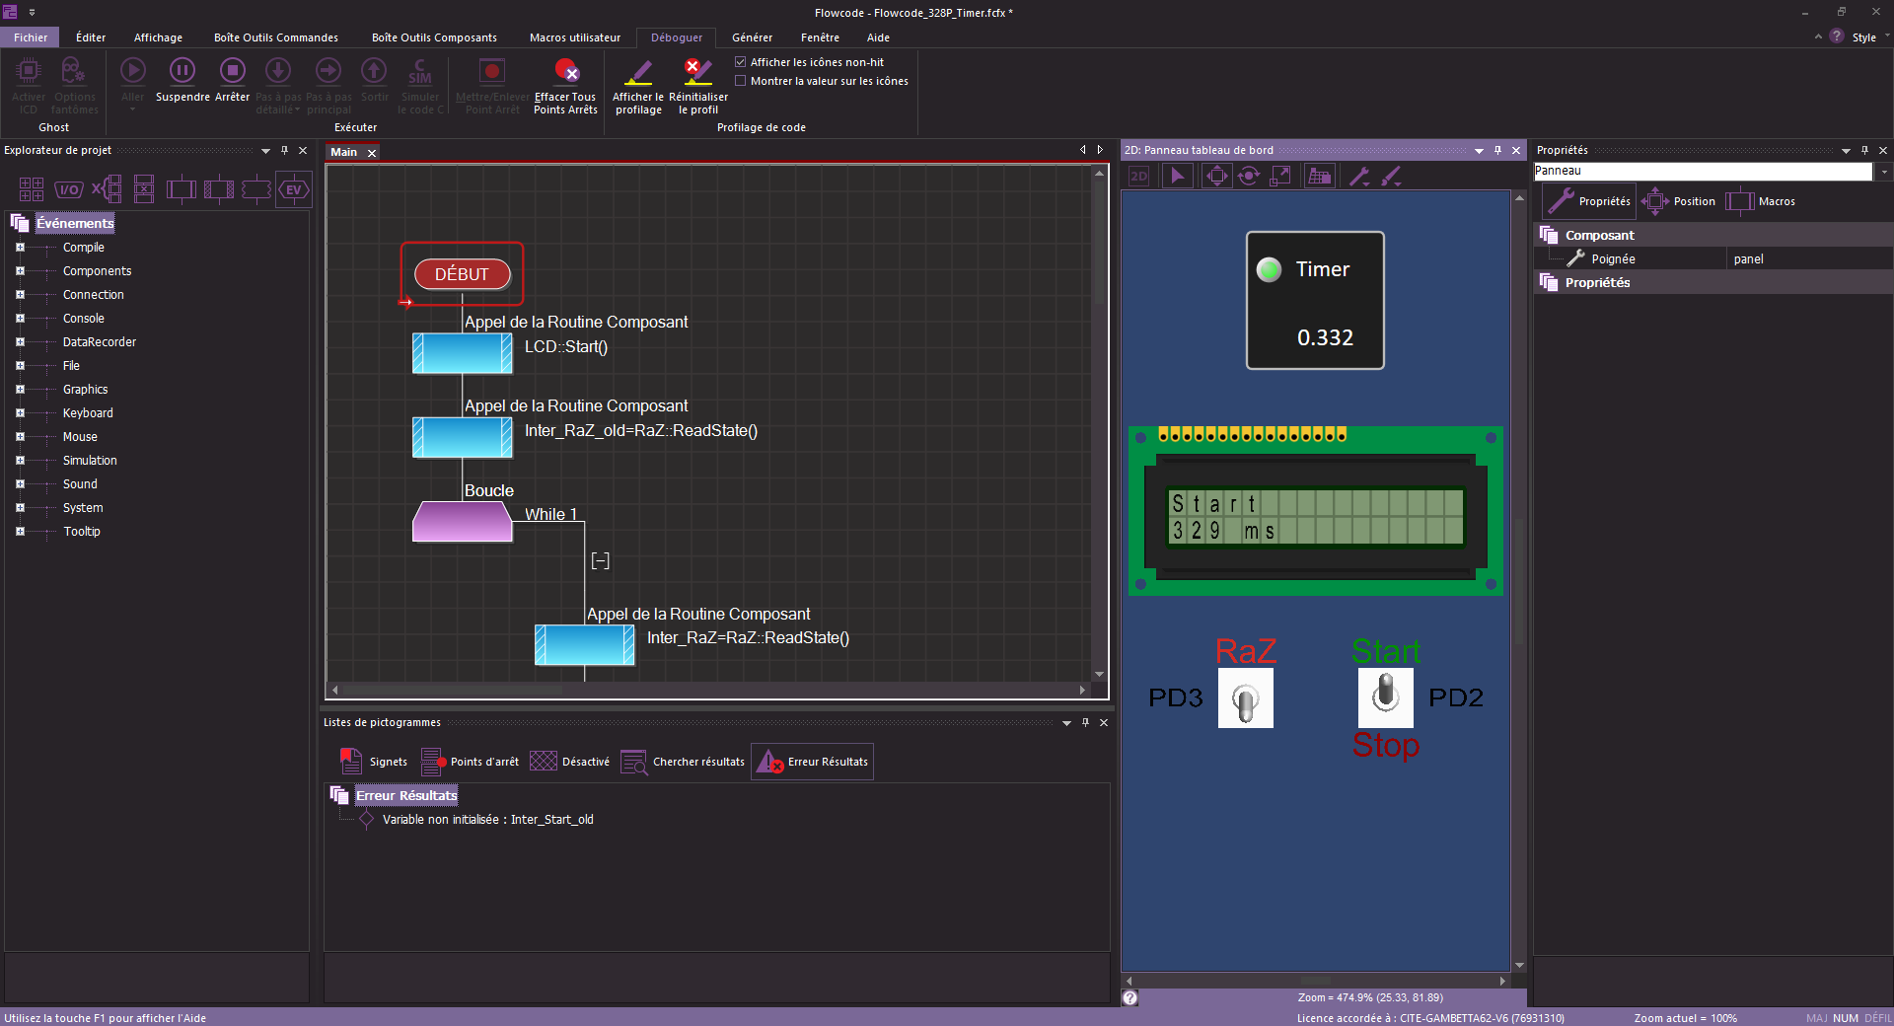This screenshot has width=1894, height=1026.
Task: Click the DÉBUT start block
Action: tap(462, 274)
